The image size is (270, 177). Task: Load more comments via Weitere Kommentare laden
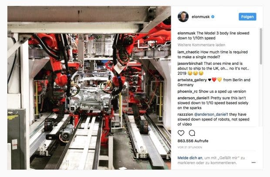(201, 45)
